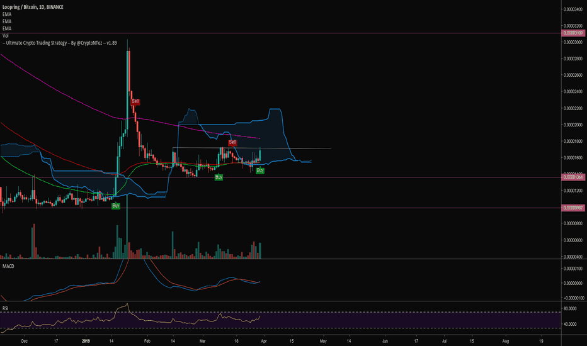Click the 2019 label on time axis

click(x=86, y=341)
